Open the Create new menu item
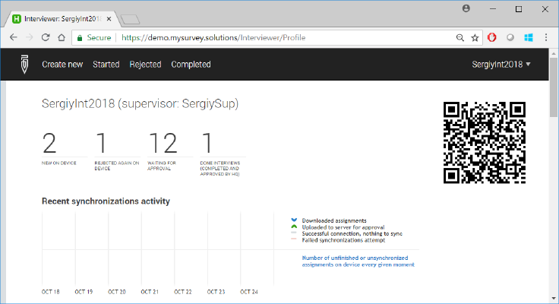 click(x=62, y=65)
